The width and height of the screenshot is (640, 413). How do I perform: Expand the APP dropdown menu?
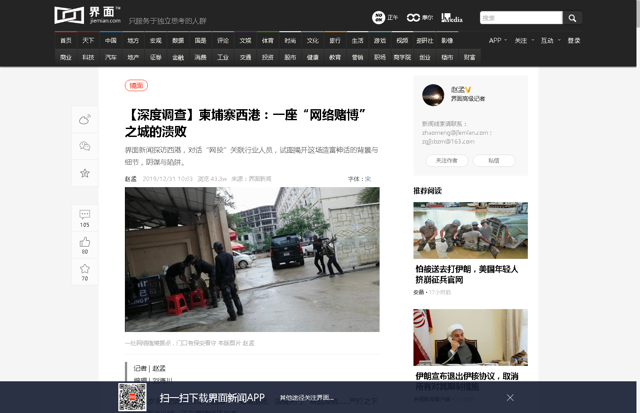click(x=498, y=41)
